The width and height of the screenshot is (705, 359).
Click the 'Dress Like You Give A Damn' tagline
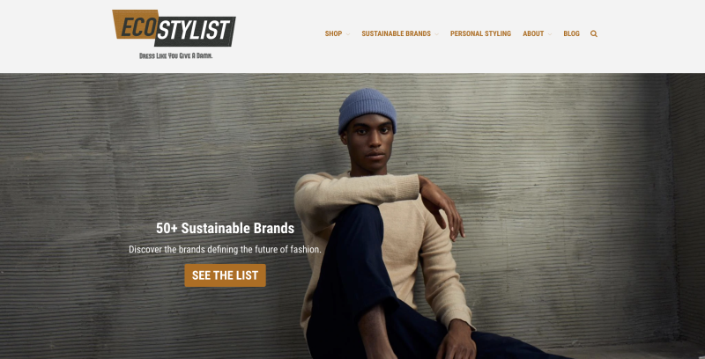tap(175, 56)
